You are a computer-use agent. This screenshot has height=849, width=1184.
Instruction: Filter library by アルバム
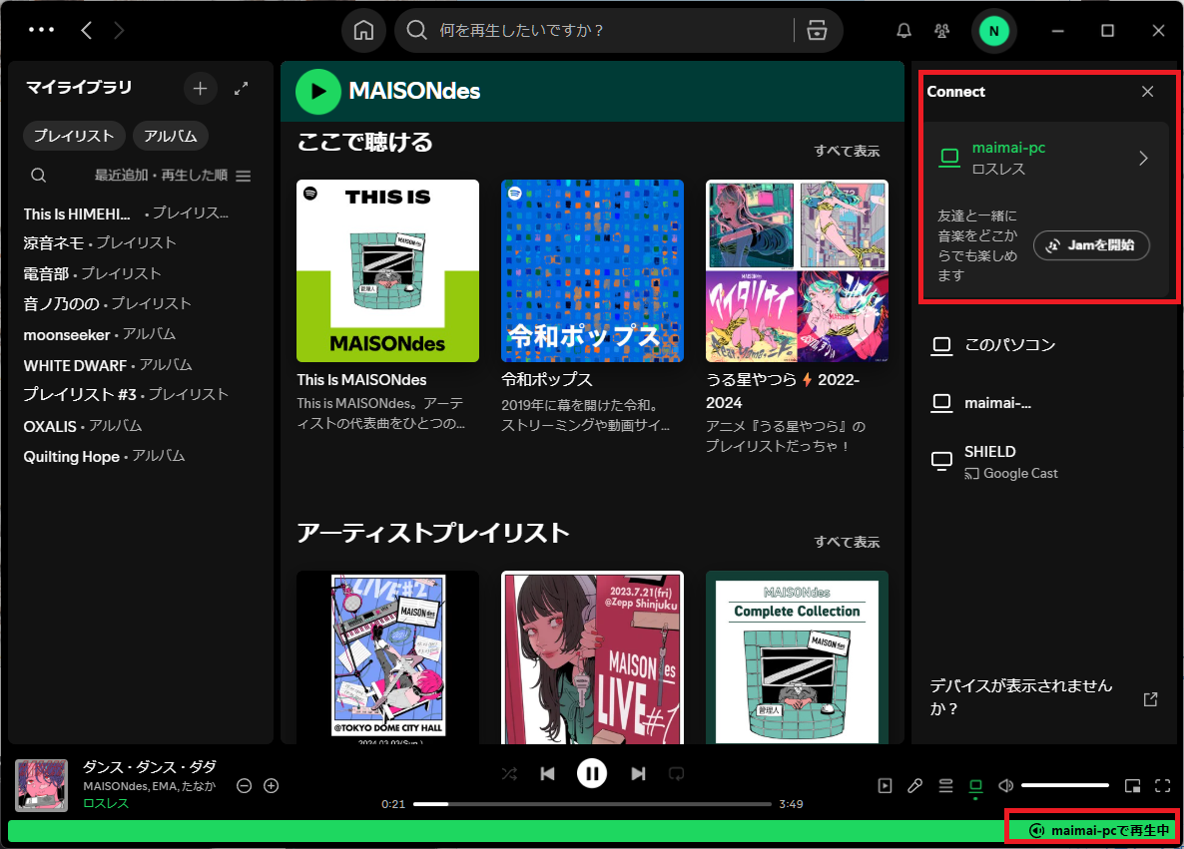pos(171,136)
